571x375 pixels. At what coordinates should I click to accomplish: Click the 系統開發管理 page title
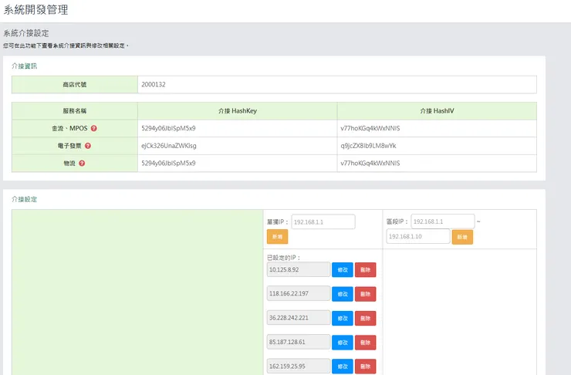[35, 10]
